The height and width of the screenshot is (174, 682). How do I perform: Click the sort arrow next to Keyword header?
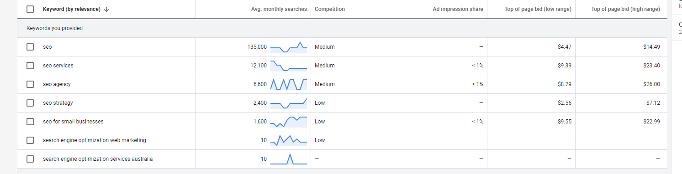106,9
